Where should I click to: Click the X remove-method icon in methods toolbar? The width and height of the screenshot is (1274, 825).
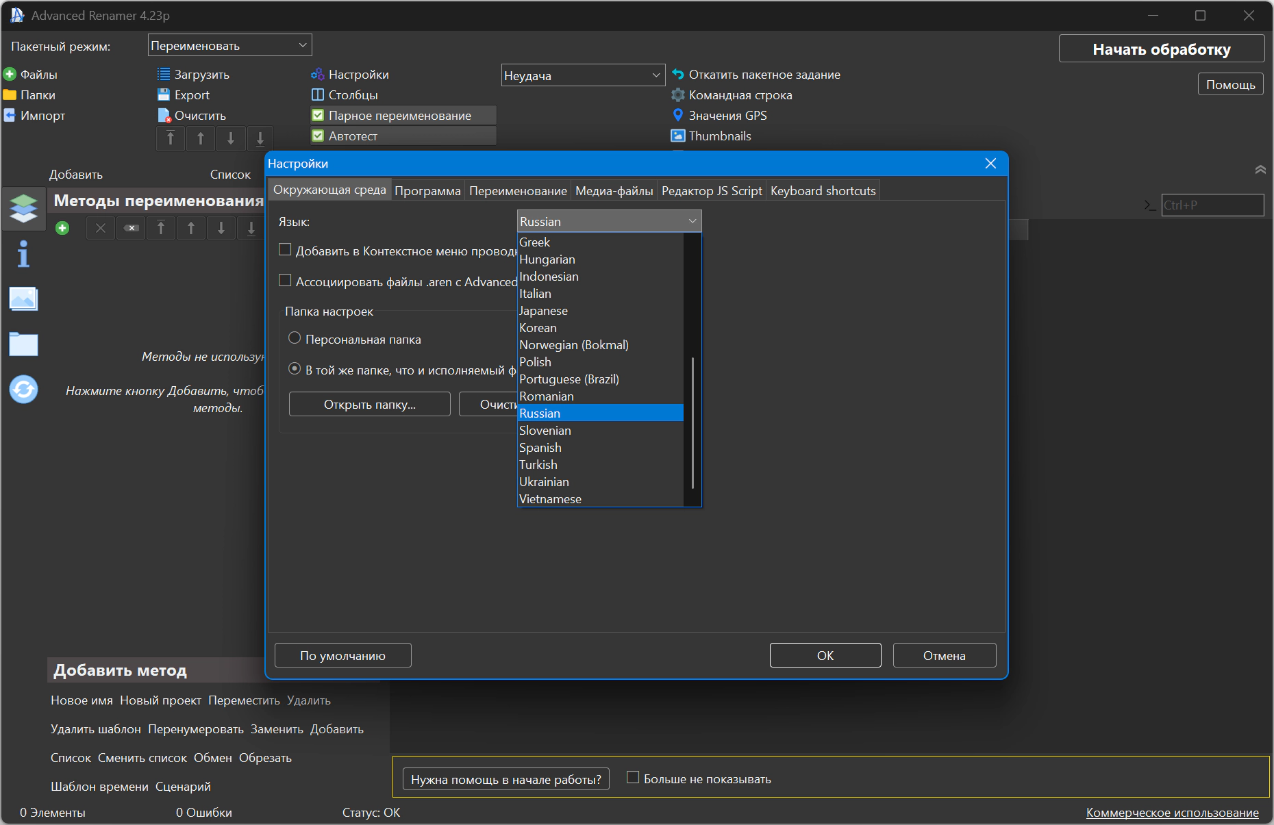[x=101, y=228]
